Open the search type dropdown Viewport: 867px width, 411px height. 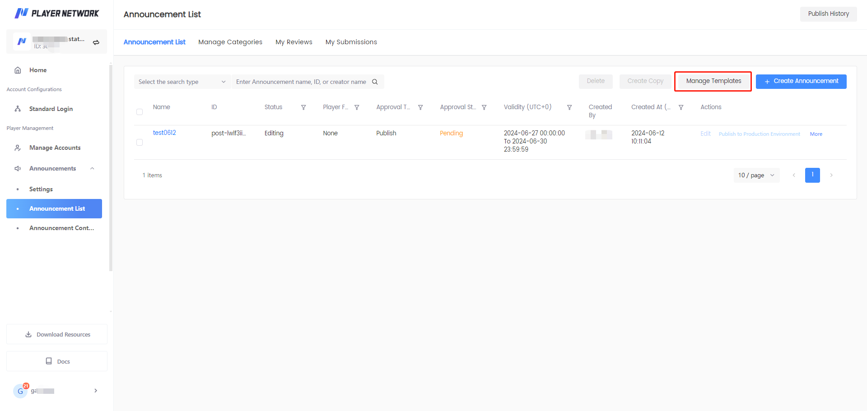click(182, 82)
